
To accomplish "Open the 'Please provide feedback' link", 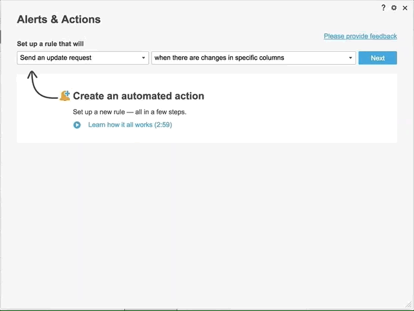I will point(360,36).
